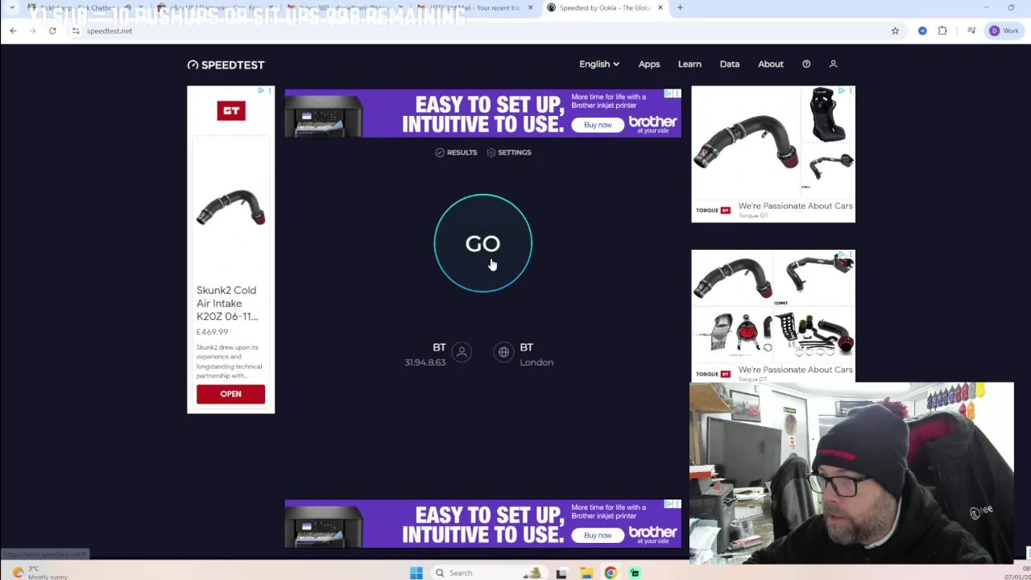Click the globe server icon beside BT London
Viewport: 1031px width, 580px height.
point(503,352)
